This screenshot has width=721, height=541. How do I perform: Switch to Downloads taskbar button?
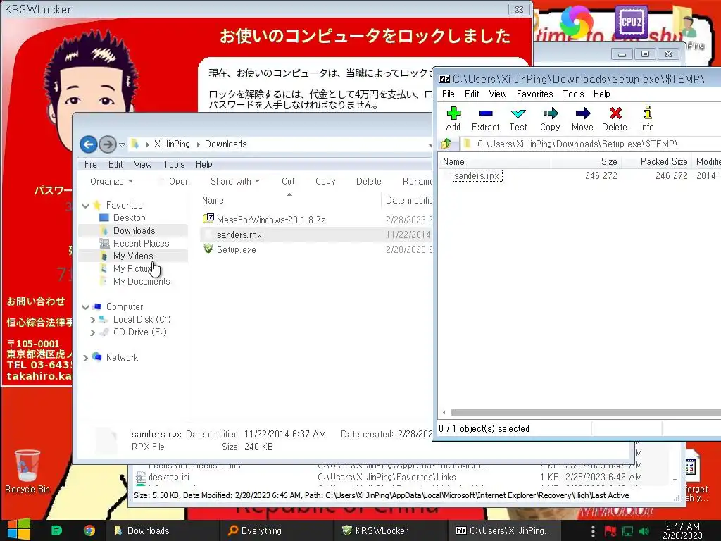163,530
